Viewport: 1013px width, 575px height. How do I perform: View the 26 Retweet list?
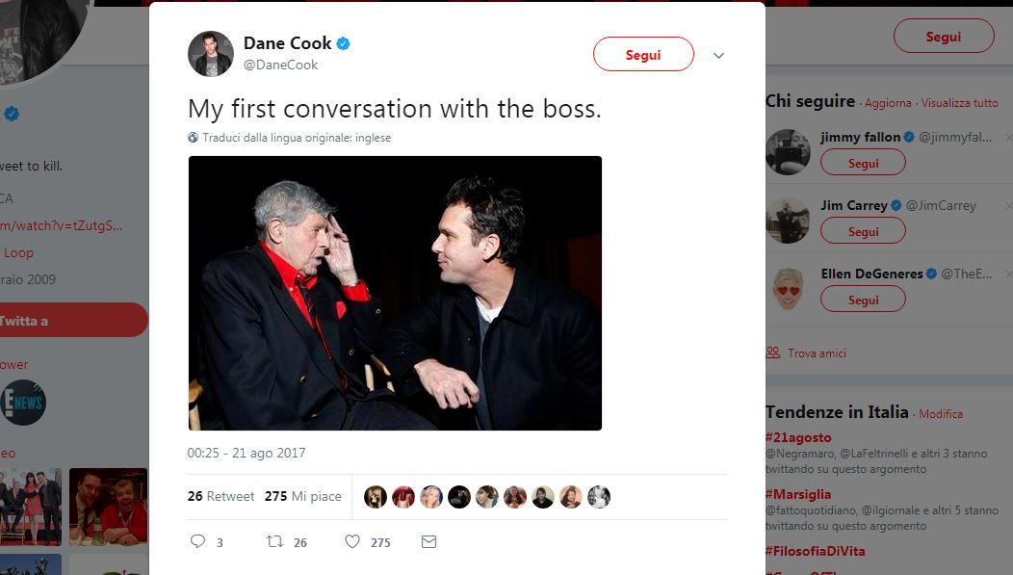pyautogui.click(x=221, y=497)
